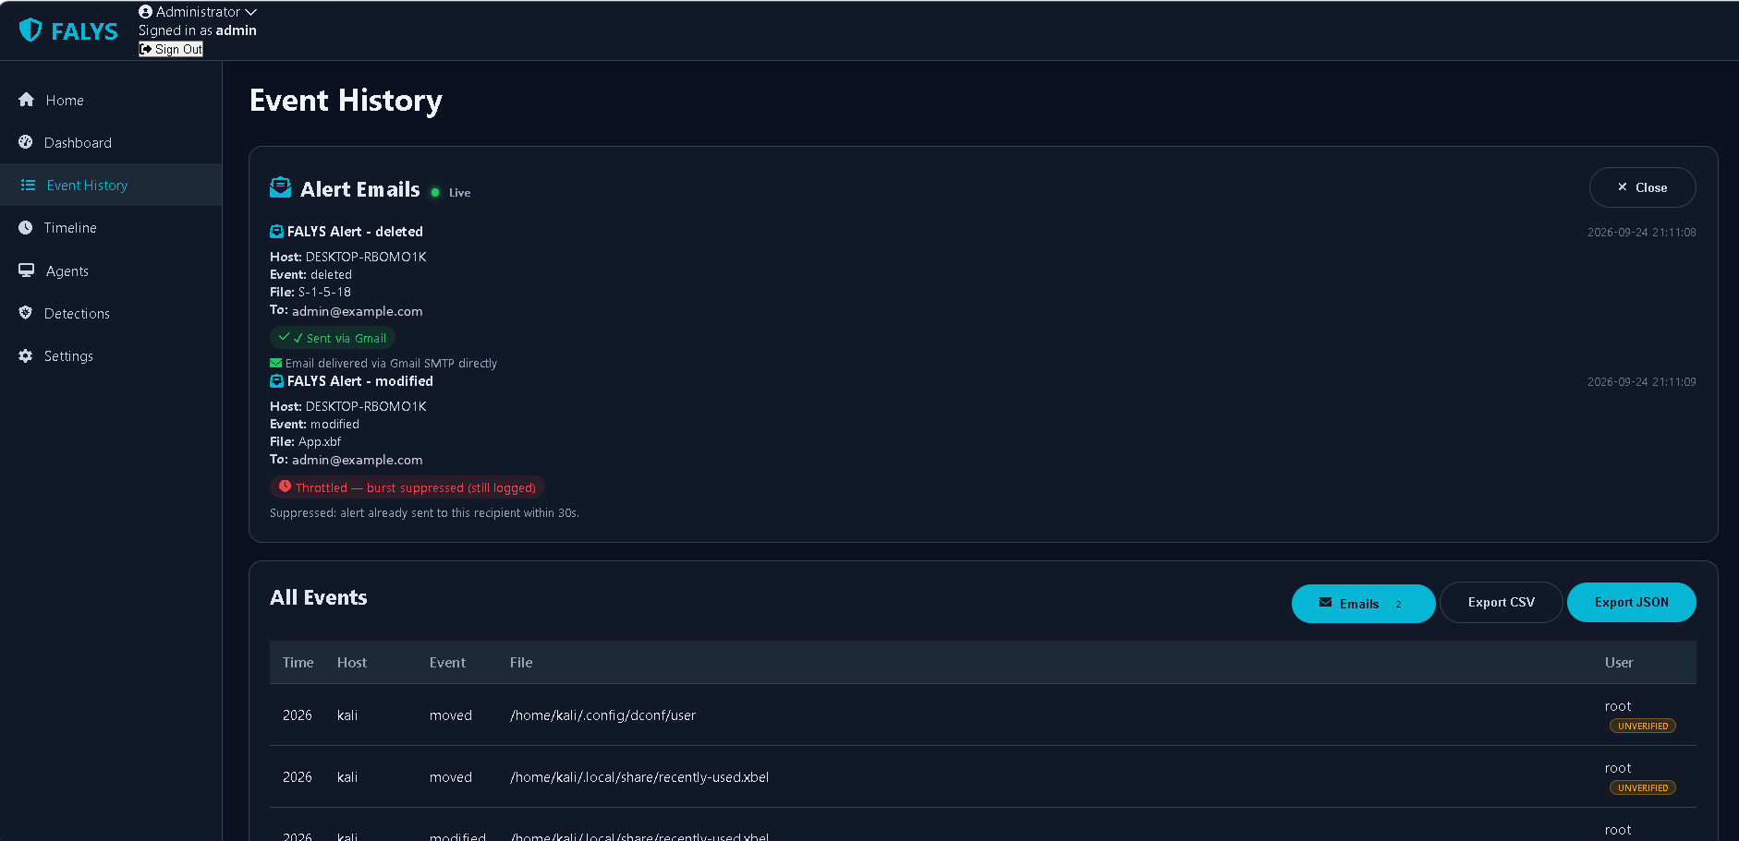Click the File column header
This screenshot has height=841, width=1739.
click(x=521, y=662)
